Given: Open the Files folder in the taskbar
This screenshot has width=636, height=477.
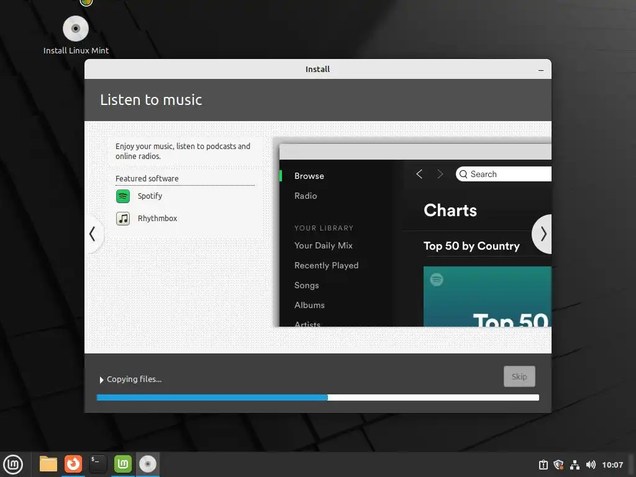Looking at the screenshot, I should 48,464.
